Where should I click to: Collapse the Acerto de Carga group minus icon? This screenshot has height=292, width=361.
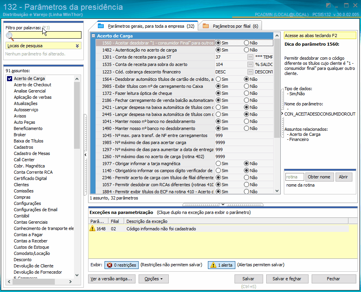pyautogui.click(x=94, y=36)
